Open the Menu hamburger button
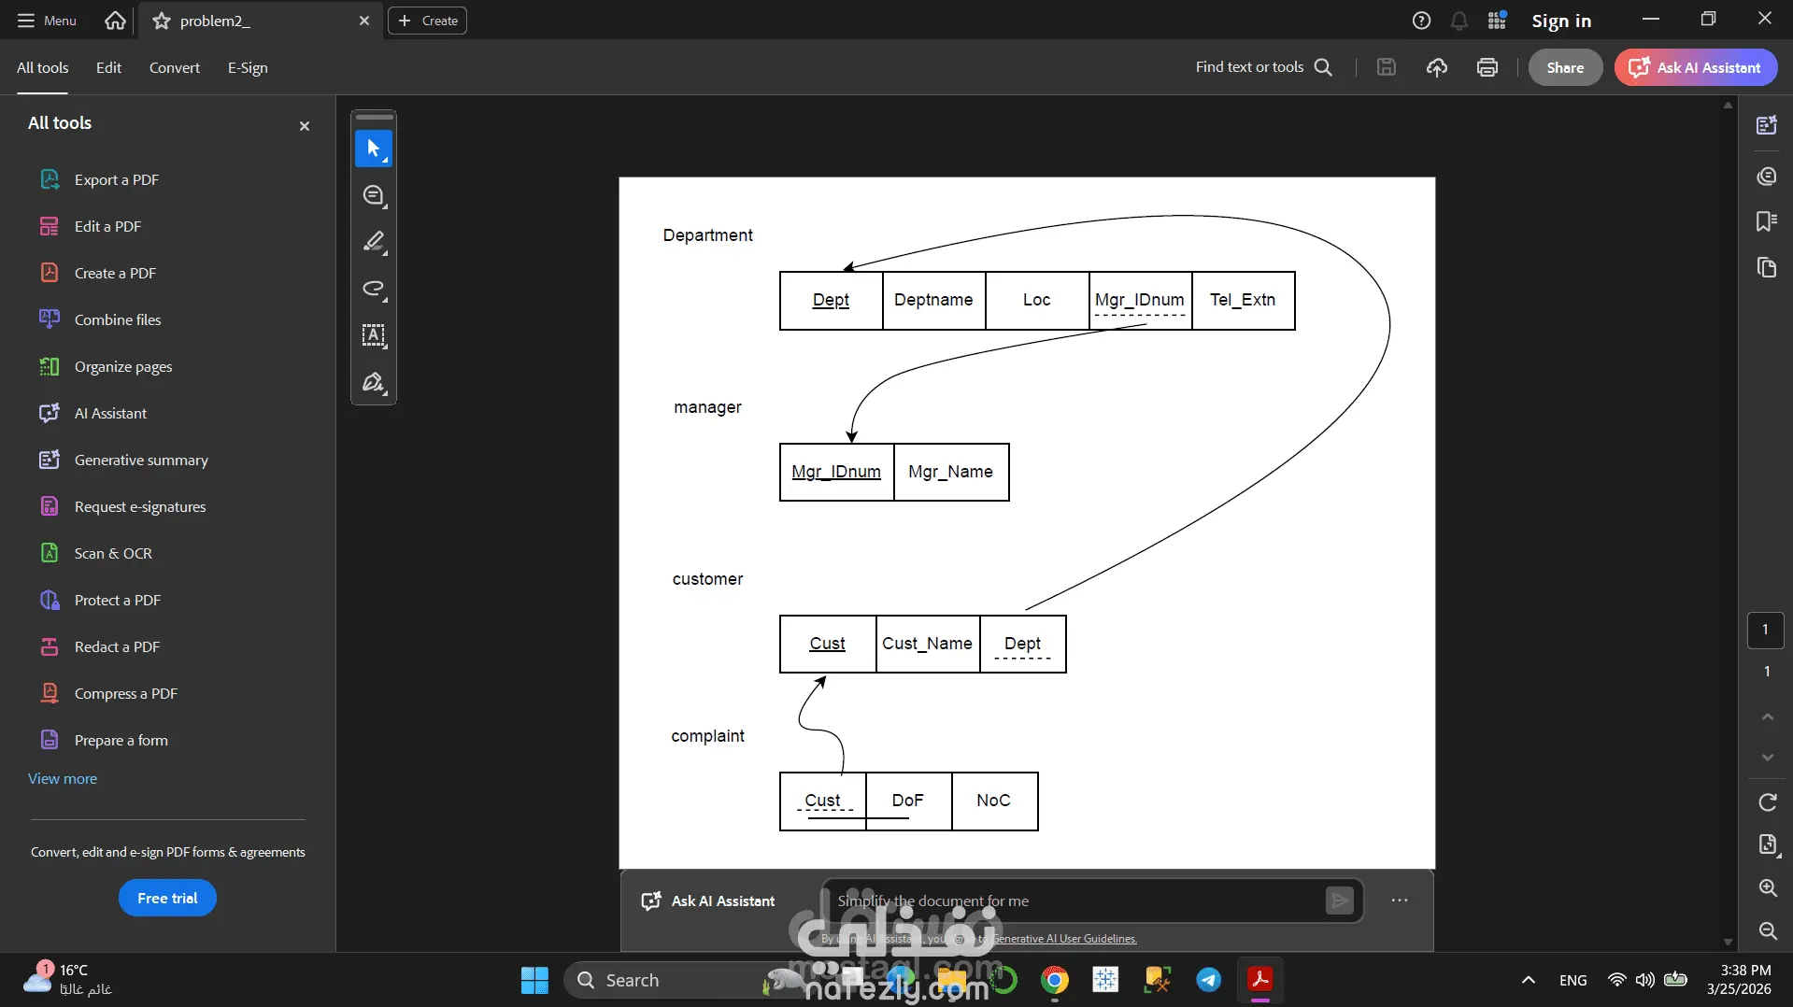Viewport: 1793px width, 1007px height. click(x=47, y=21)
